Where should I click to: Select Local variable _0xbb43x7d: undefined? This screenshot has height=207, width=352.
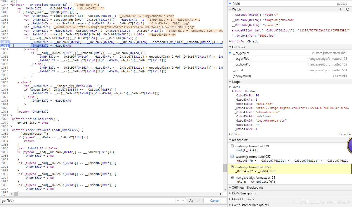253,116
